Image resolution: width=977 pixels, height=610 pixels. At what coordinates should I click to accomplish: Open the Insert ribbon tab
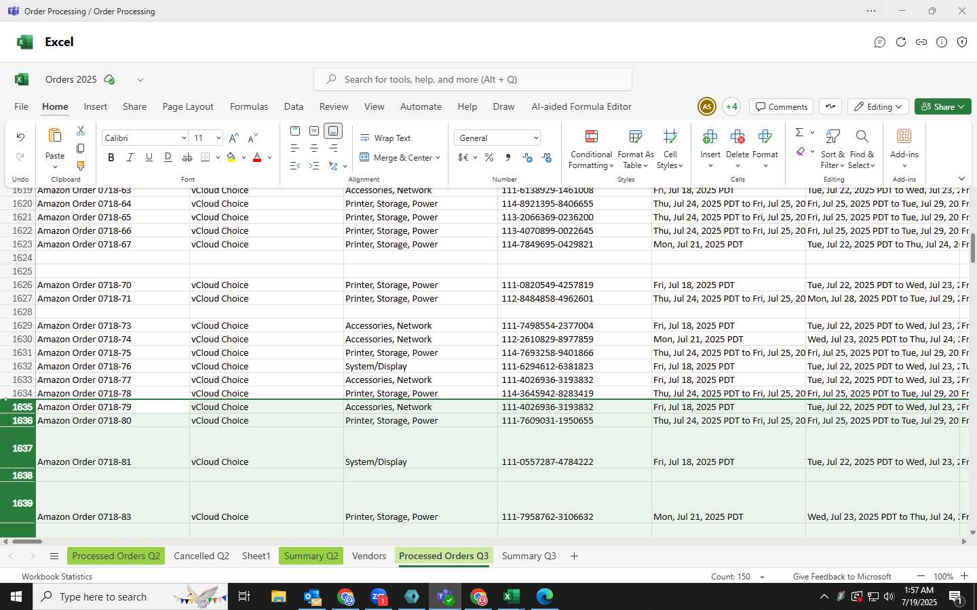tap(95, 106)
